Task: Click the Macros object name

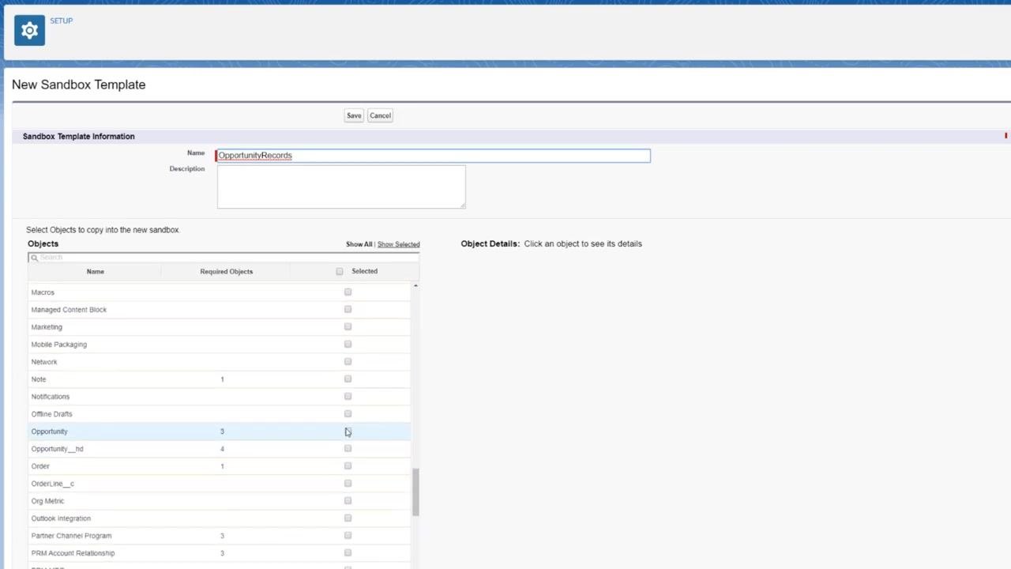Action: (x=43, y=292)
